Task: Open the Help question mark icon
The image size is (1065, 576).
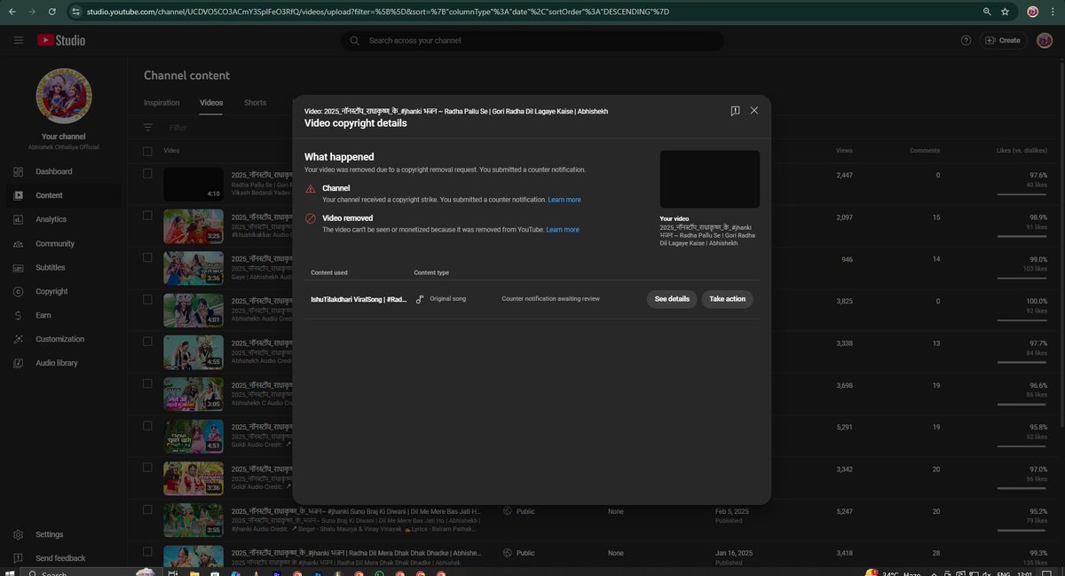Action: click(x=966, y=41)
